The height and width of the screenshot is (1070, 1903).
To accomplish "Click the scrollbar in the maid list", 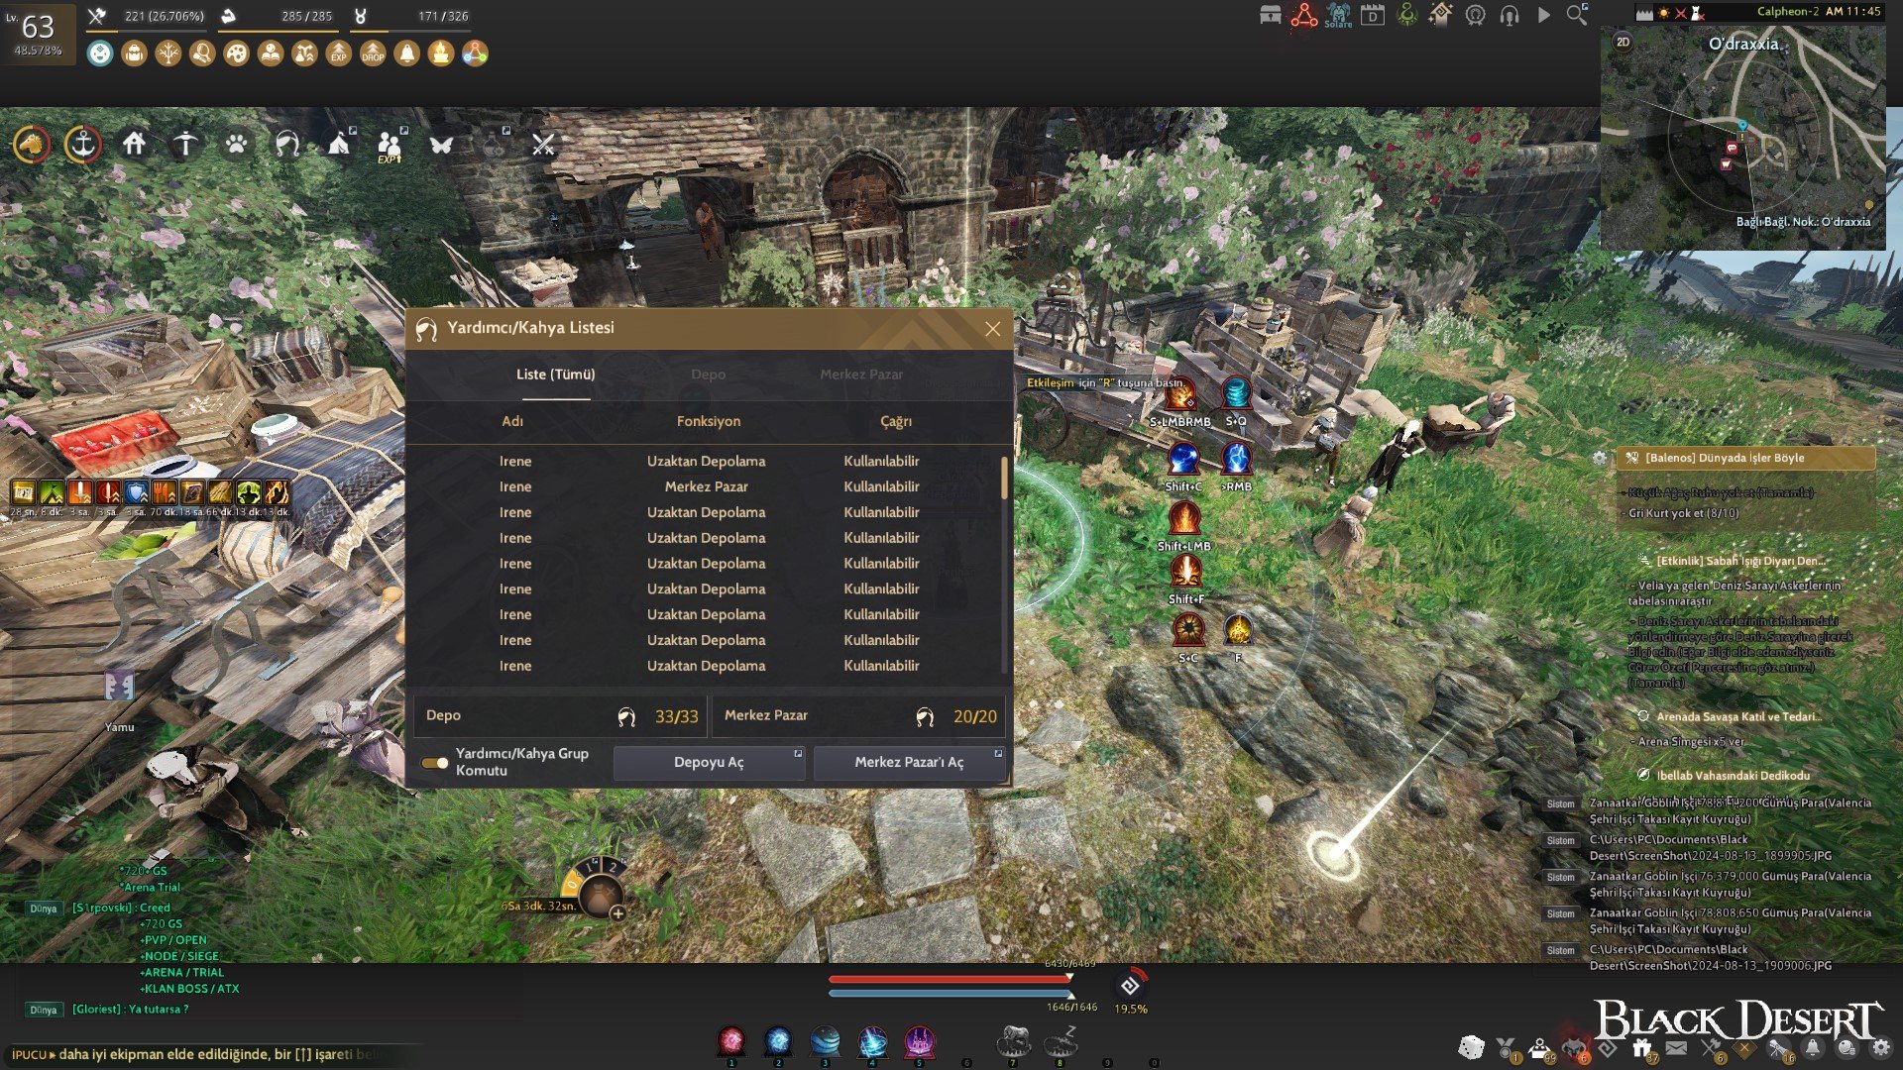I will 1004,478.
